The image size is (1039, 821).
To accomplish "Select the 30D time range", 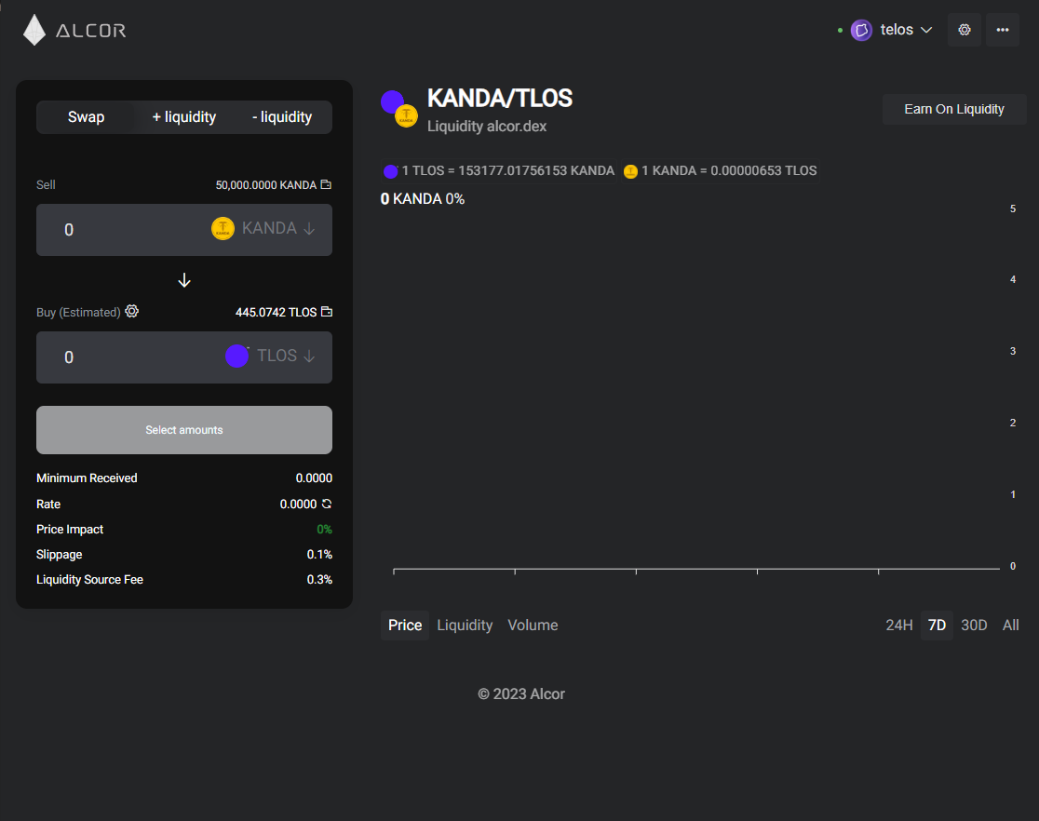I will (x=974, y=625).
